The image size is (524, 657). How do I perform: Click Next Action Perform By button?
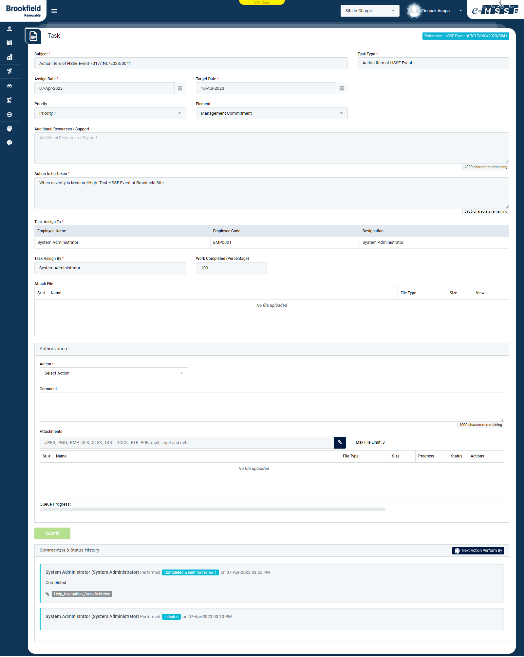click(478, 551)
